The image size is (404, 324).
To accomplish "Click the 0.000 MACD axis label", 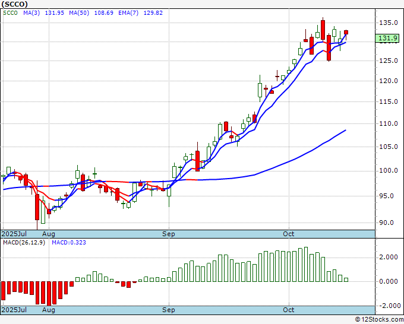I will (389, 281).
